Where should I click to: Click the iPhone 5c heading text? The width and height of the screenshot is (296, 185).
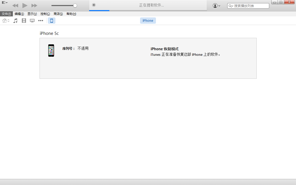tap(49, 33)
